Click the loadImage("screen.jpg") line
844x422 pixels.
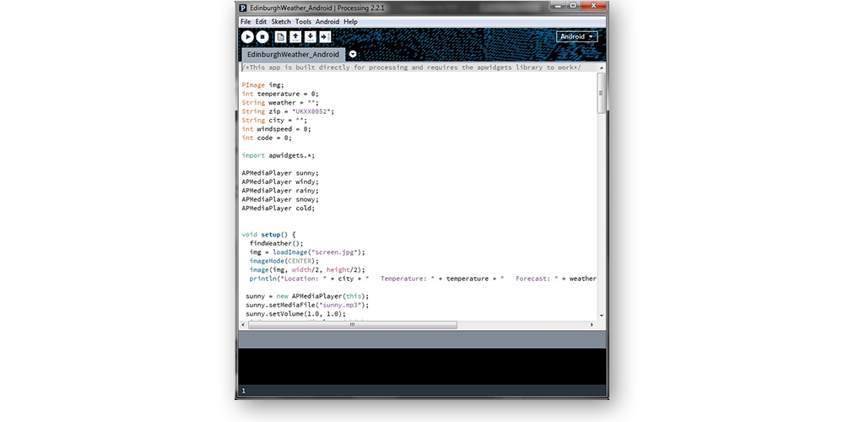click(307, 252)
